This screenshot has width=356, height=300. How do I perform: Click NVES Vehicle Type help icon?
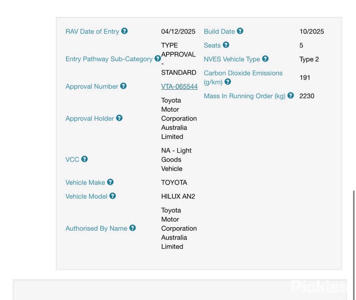(x=265, y=58)
